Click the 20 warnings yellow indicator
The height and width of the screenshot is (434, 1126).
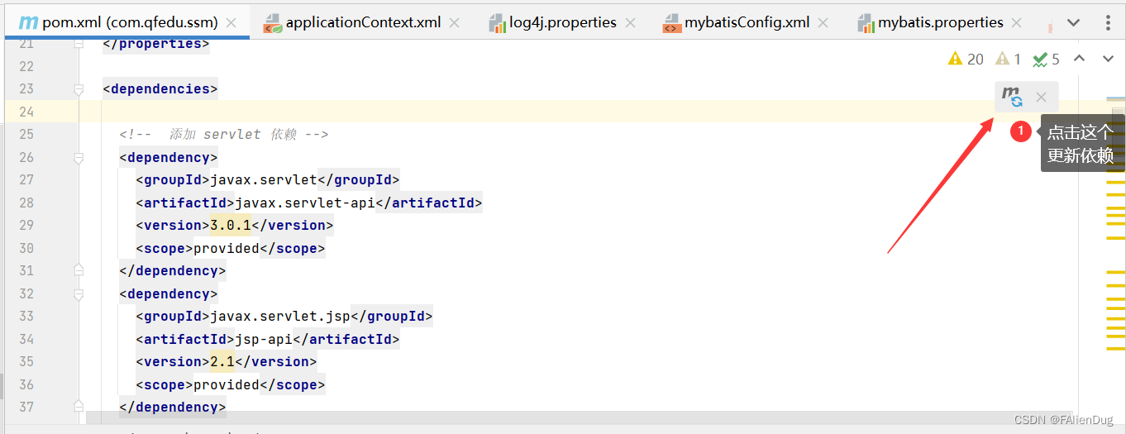[x=966, y=59]
